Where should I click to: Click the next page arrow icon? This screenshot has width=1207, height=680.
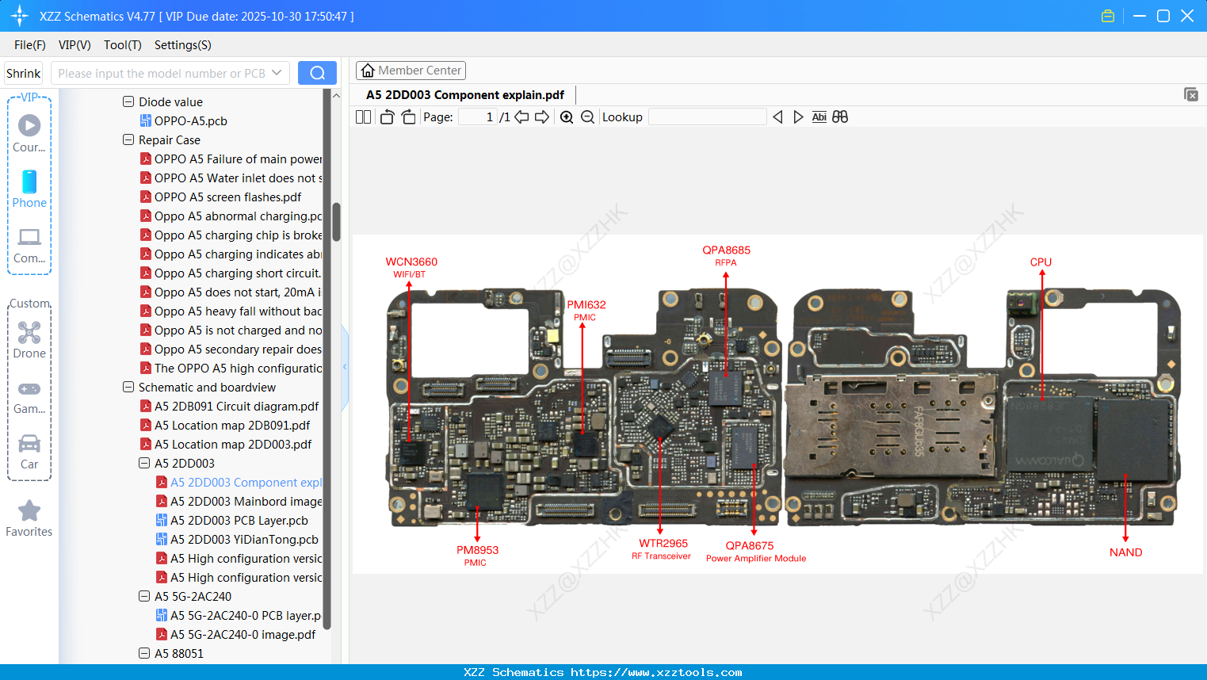pos(542,117)
